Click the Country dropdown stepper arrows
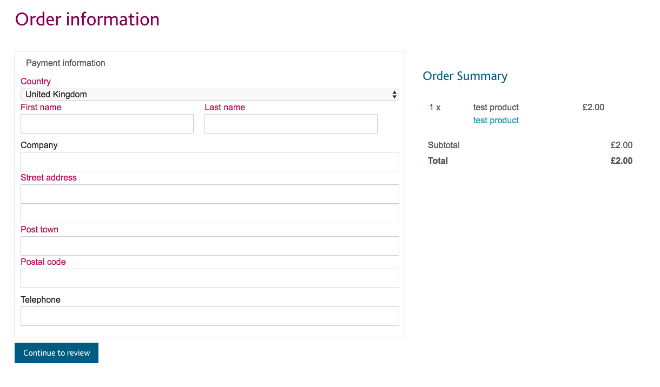This screenshot has height=387, width=660. [x=394, y=94]
